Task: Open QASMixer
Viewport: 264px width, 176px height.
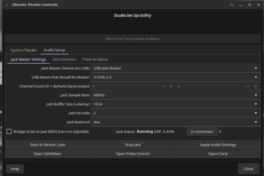Action: tap(48, 154)
